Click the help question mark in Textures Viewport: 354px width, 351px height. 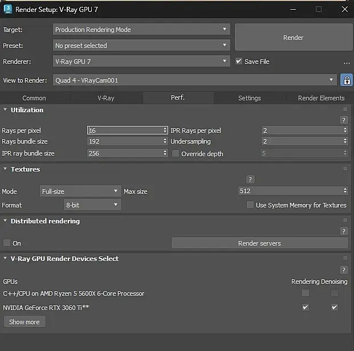[x=250, y=179]
